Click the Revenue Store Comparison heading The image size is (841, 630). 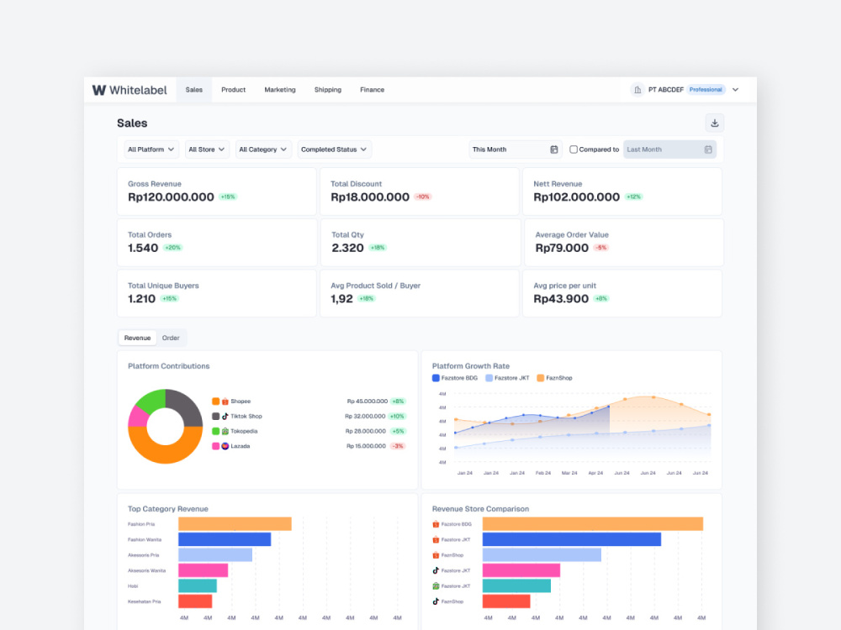click(x=480, y=509)
